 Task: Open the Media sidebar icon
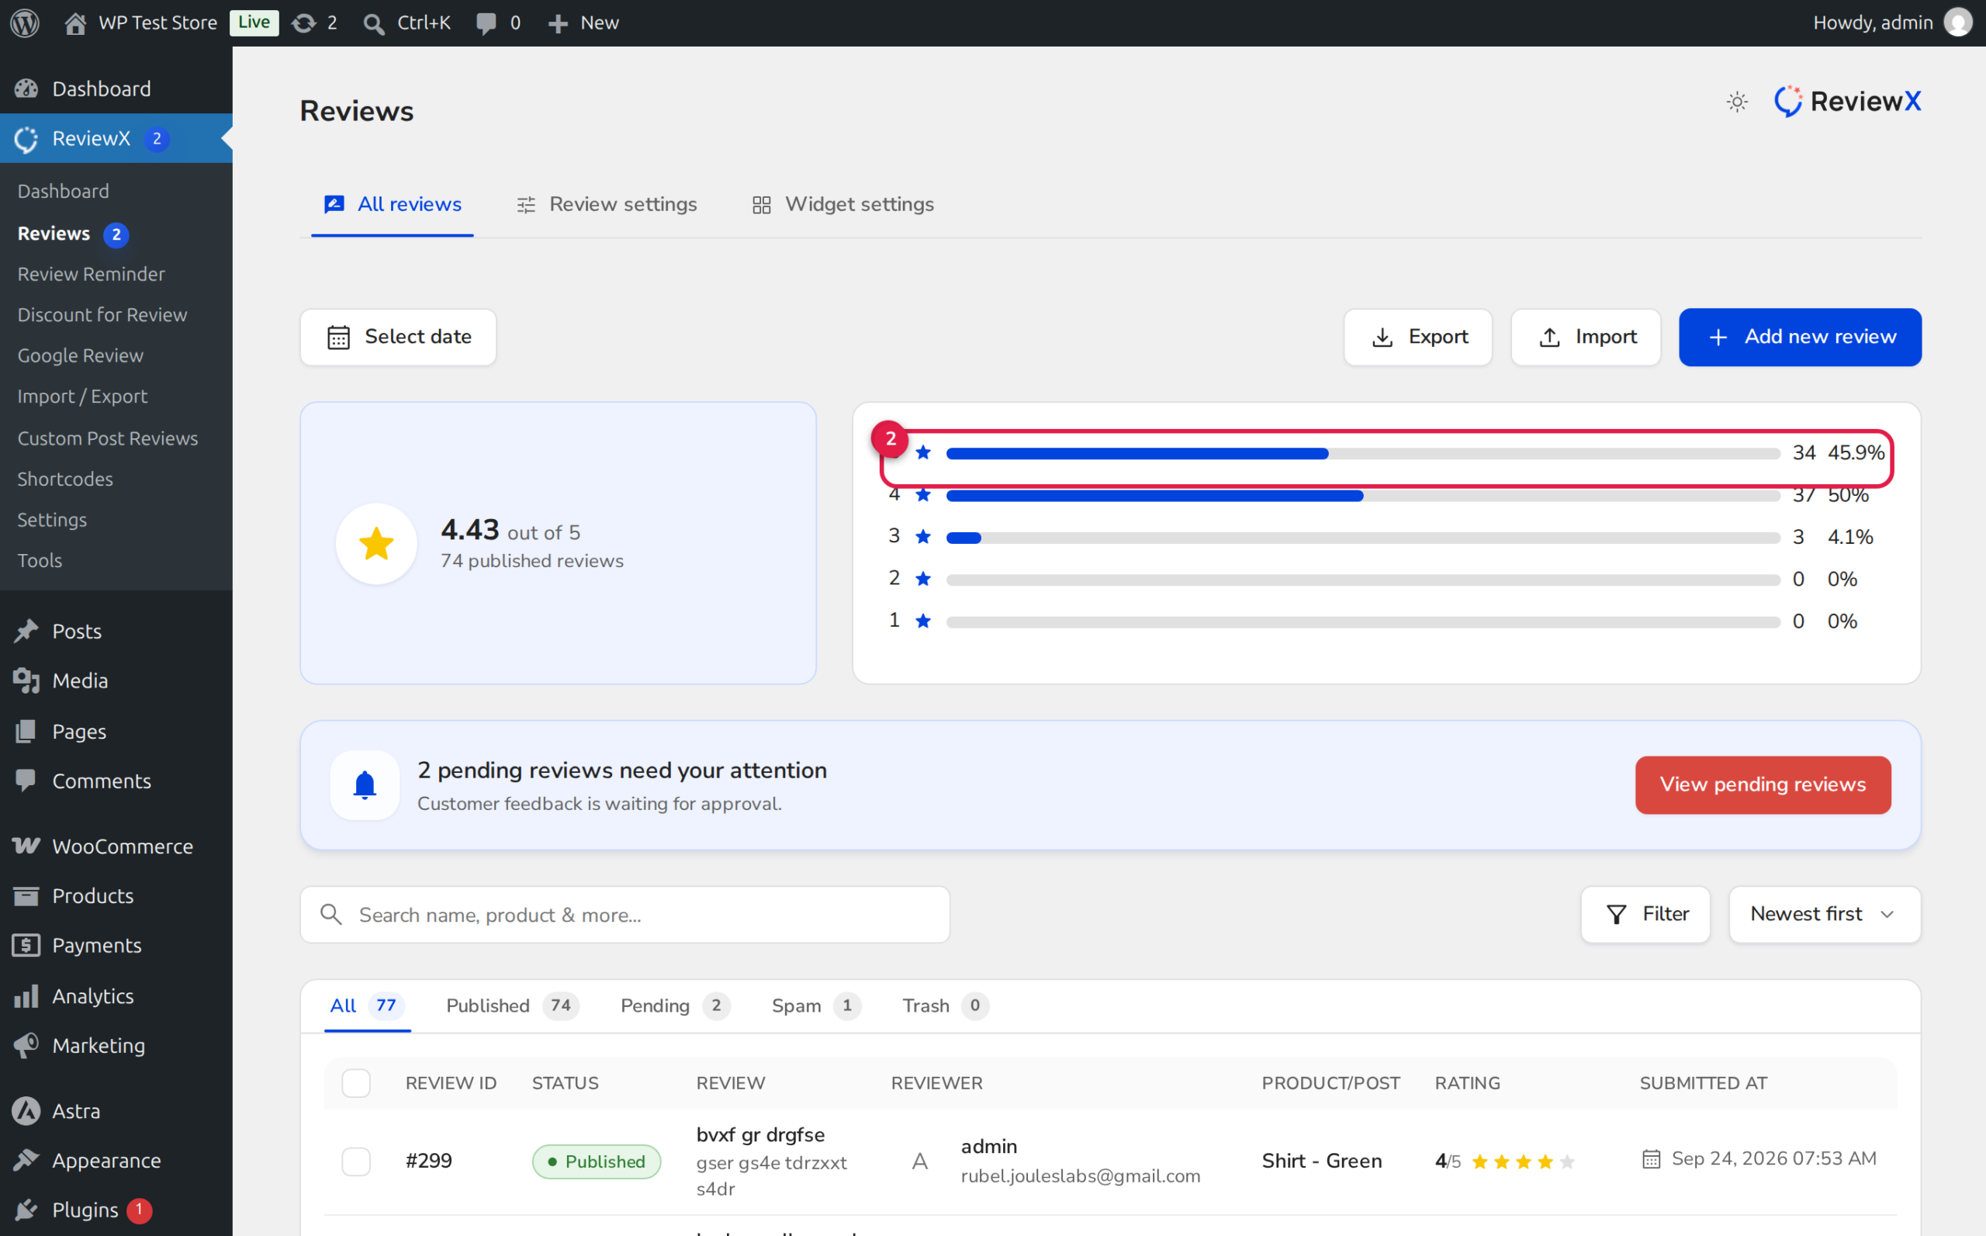point(26,681)
